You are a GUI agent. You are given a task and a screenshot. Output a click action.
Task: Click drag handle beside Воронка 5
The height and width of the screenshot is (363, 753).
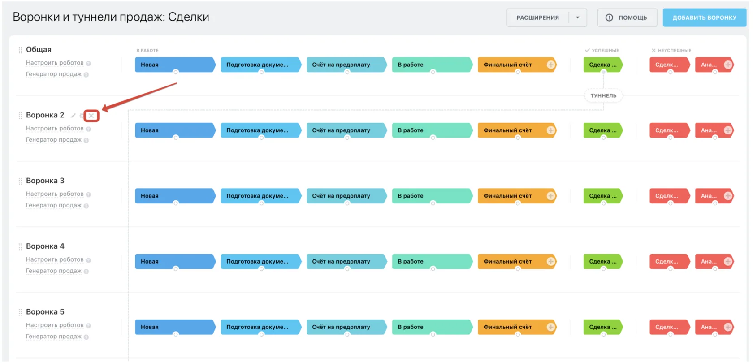point(20,312)
